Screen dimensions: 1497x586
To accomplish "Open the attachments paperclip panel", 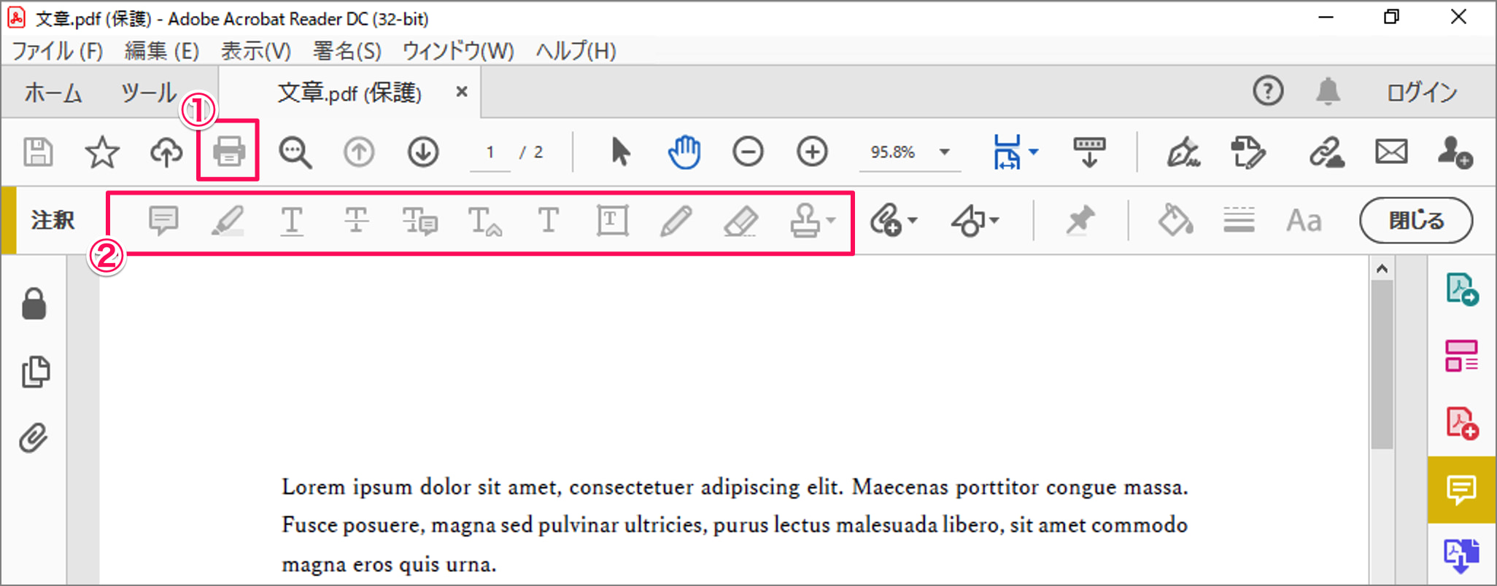I will (x=34, y=438).
